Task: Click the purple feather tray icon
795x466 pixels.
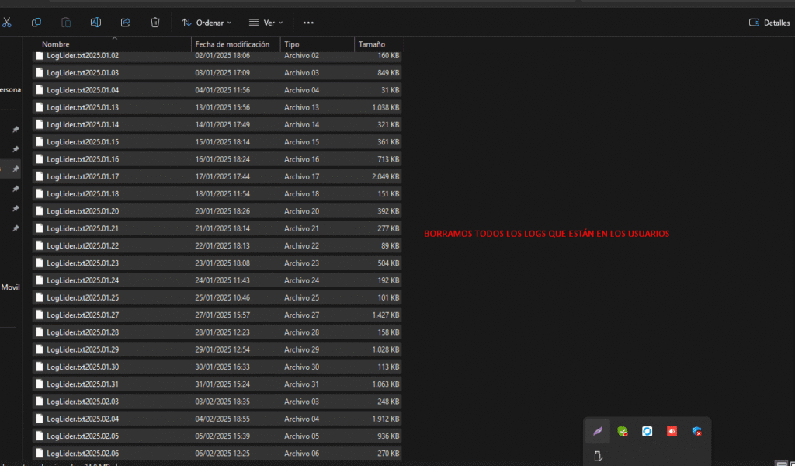Action: click(597, 431)
